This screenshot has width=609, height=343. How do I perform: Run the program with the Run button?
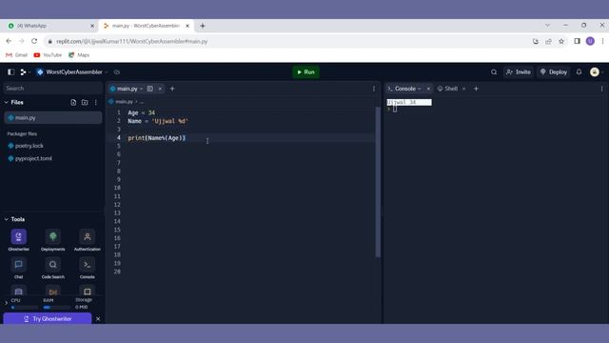pos(305,72)
